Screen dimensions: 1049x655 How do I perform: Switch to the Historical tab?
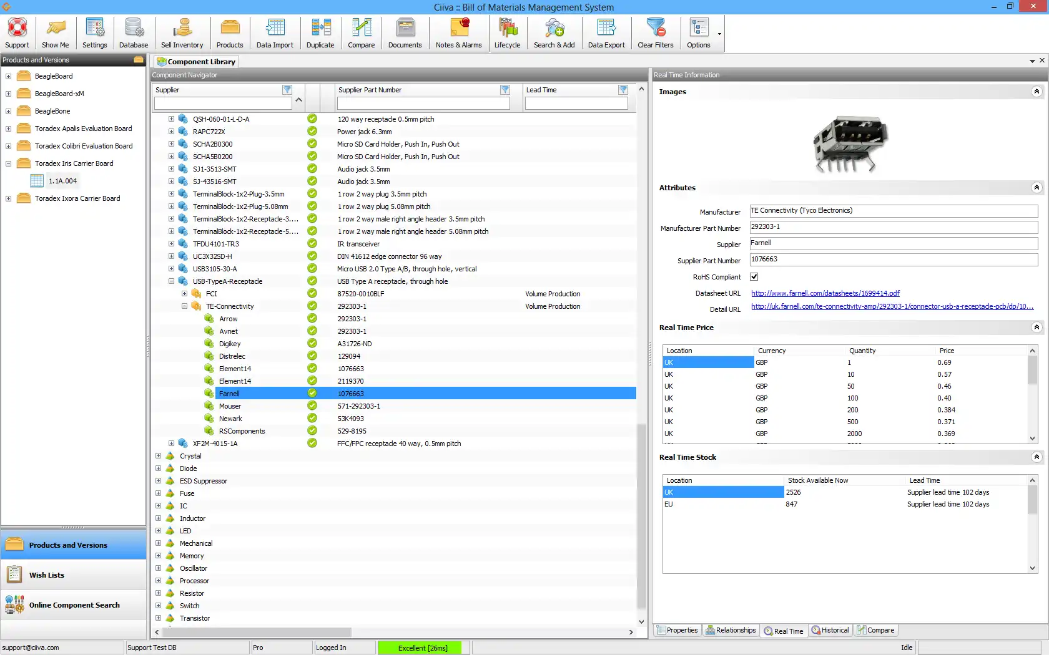(830, 631)
